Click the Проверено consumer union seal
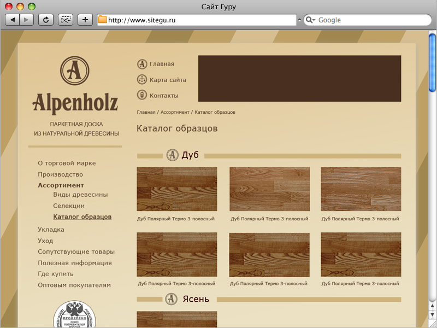Screen dimensions: 437x328 tap(74, 314)
